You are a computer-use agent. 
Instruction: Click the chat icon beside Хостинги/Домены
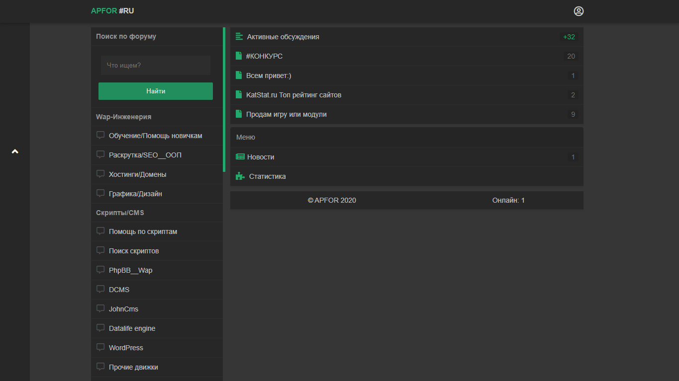[100, 174]
